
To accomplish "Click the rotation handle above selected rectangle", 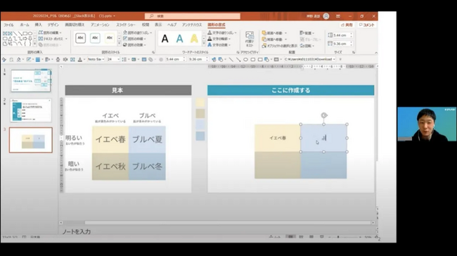I will coord(324,115).
